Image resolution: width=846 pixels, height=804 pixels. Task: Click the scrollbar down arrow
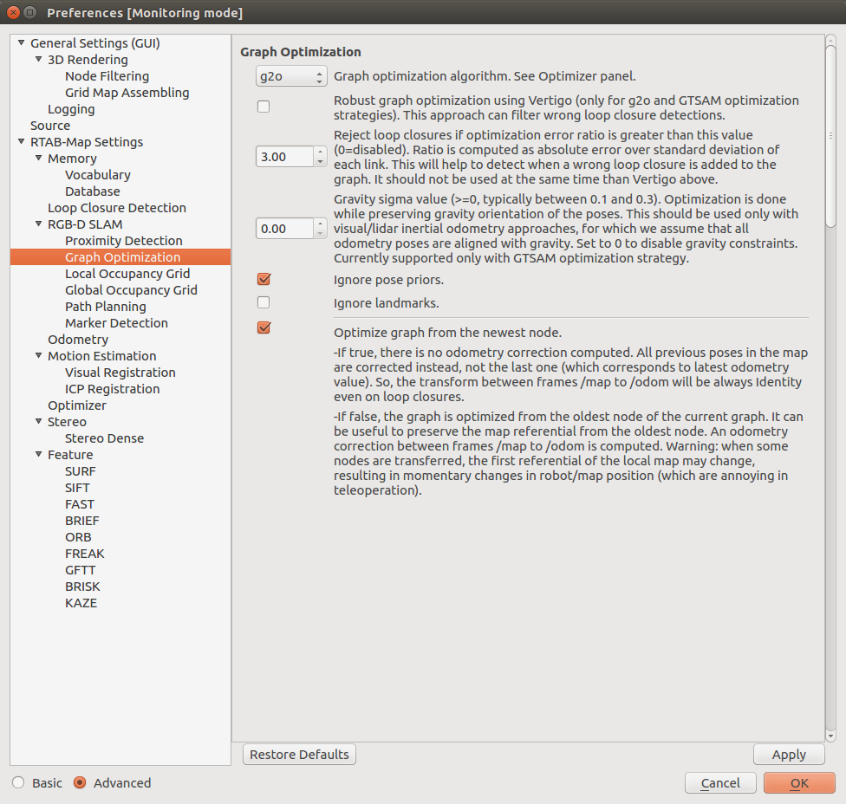click(830, 736)
